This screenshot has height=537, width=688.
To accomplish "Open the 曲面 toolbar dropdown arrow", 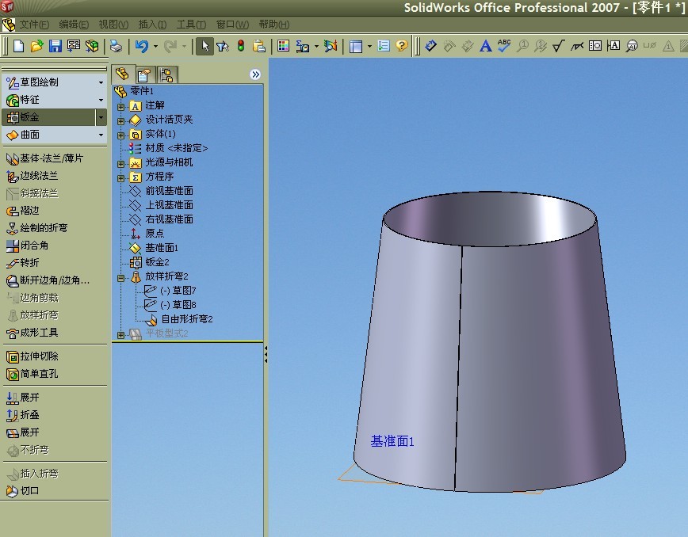I will (x=101, y=135).
